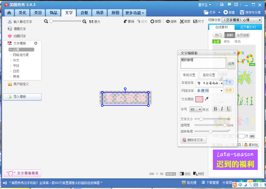The width and height of the screenshot is (266, 189).
Task: Toggle 对比 compare view
Action: pos(185,174)
